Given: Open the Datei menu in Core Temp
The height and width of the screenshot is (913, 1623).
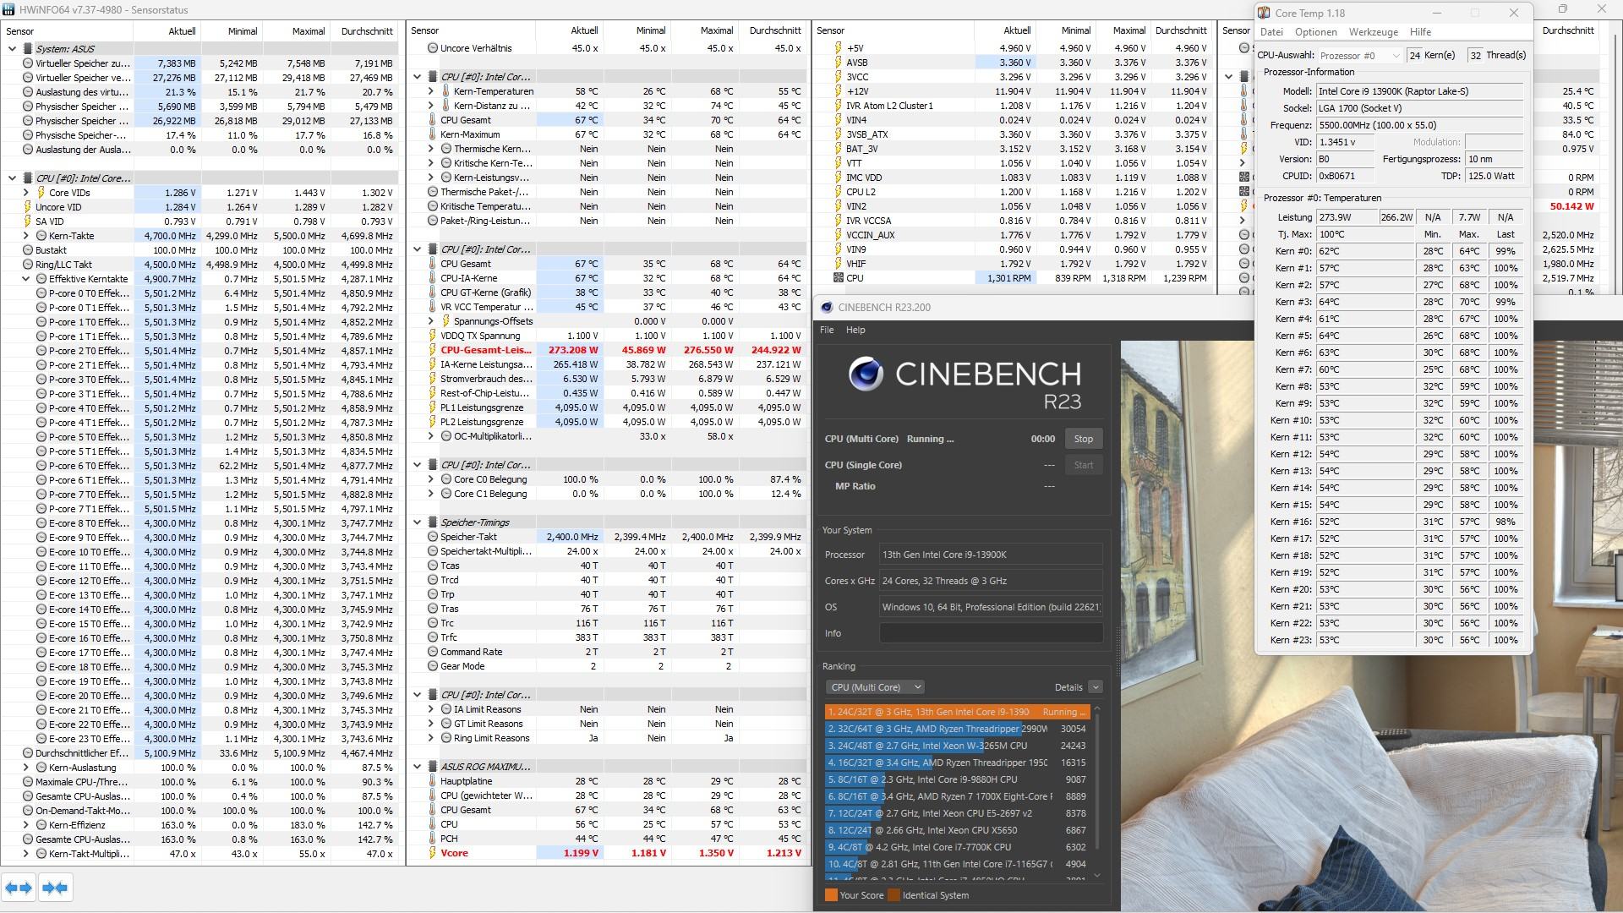Looking at the screenshot, I should tap(1271, 32).
